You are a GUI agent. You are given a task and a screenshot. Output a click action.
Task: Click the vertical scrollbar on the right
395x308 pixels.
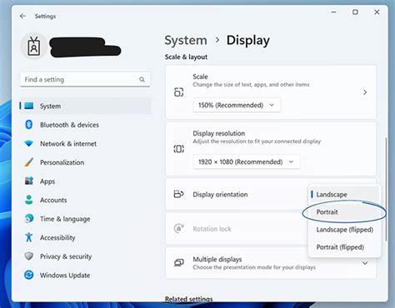pyautogui.click(x=386, y=190)
